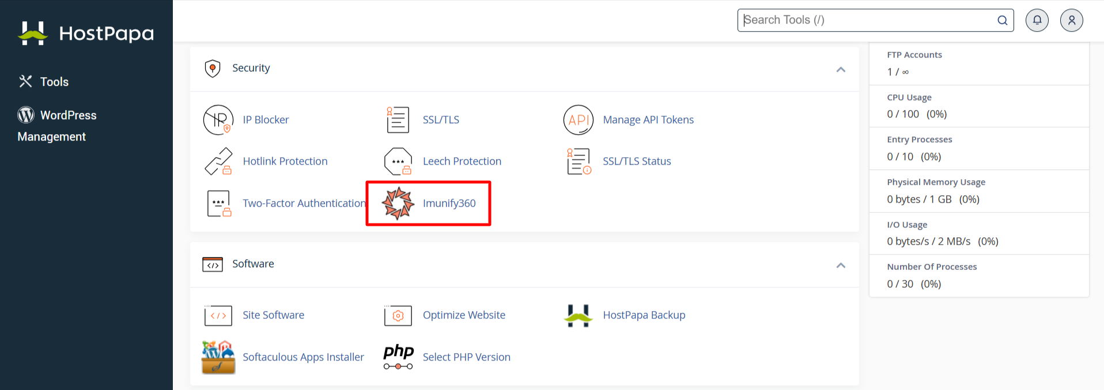Viewport: 1104px width, 390px height.
Task: Click the '0 / 100 (0%)' CPU value
Action: (917, 114)
